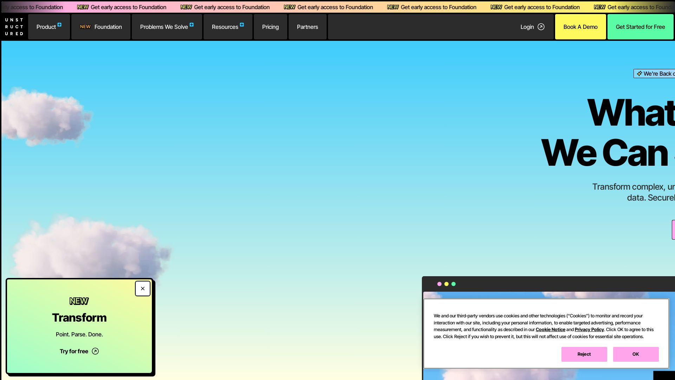
Task: Expand Problems We Solve menu
Action: [167, 27]
